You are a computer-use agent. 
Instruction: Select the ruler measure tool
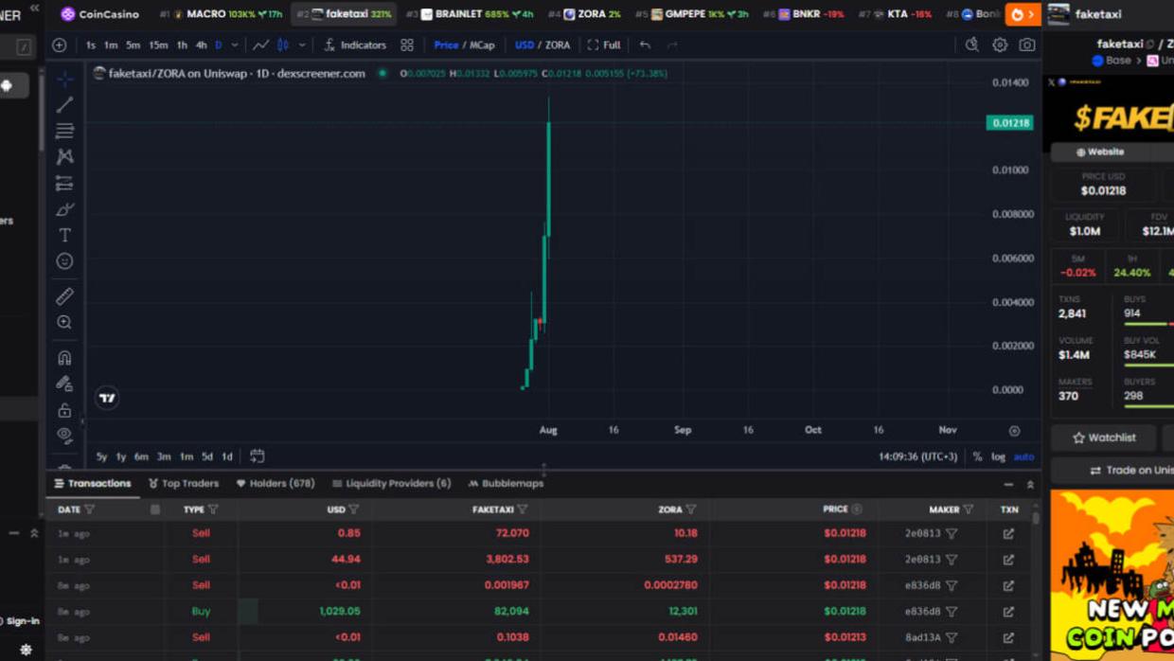point(64,296)
